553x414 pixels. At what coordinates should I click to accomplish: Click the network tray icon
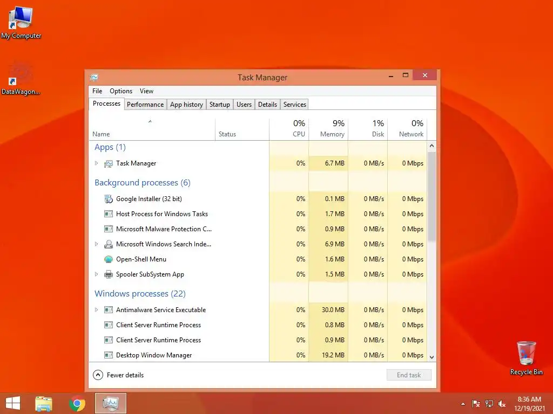[x=489, y=404]
